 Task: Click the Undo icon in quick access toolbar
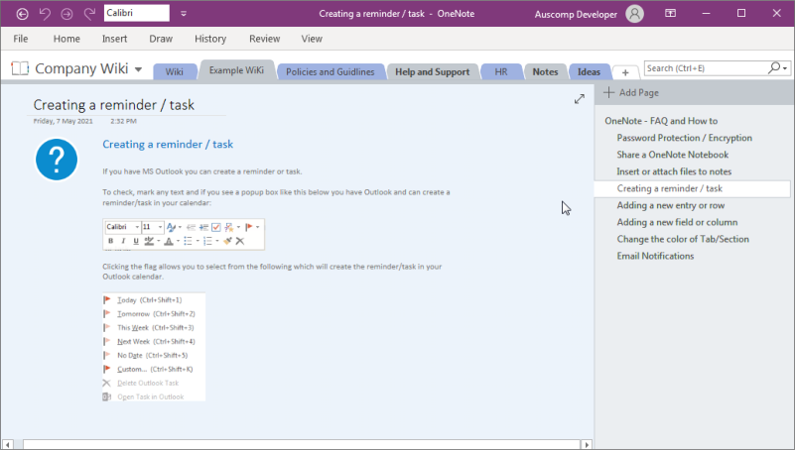45,14
